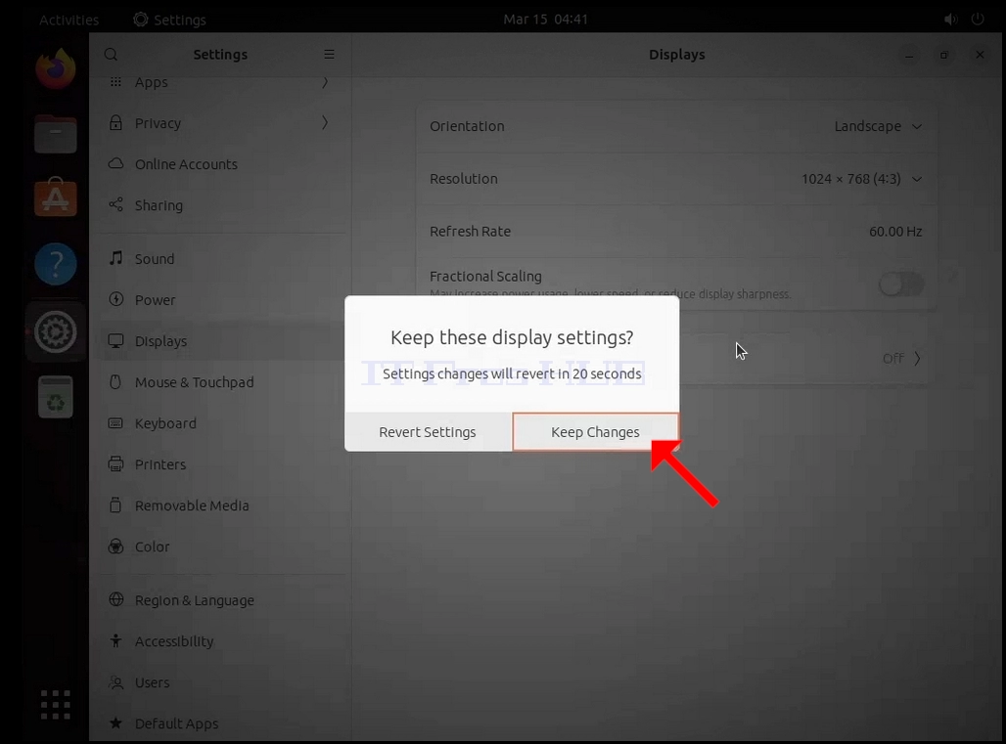Open the power menu in top bar
The width and height of the screenshot is (1006, 744).
point(977,20)
